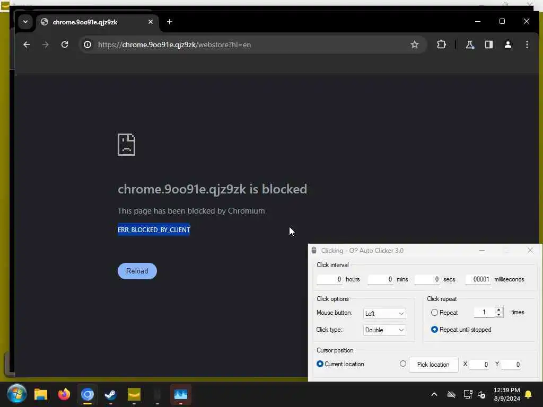This screenshot has height=407, width=543.
Task: Minimize the OP Auto Clicker window
Action: 482,250
